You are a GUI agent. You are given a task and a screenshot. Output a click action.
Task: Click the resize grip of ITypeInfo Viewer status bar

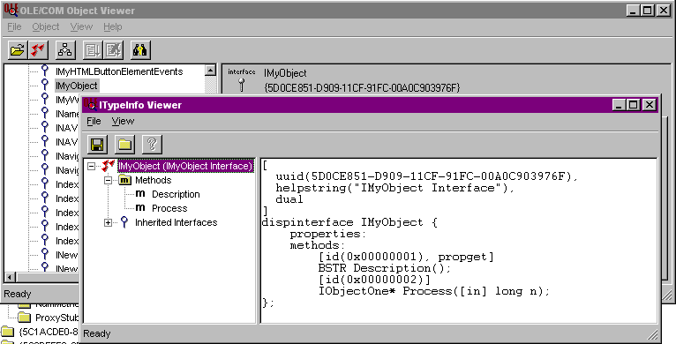[653, 334]
